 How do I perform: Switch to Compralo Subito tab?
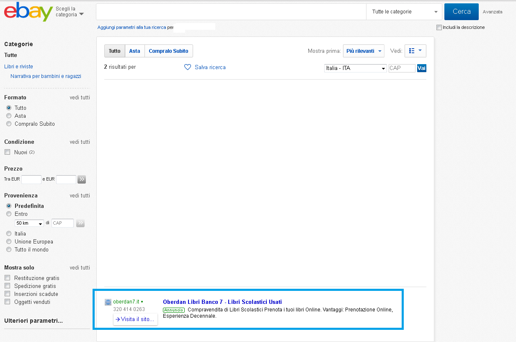point(168,51)
